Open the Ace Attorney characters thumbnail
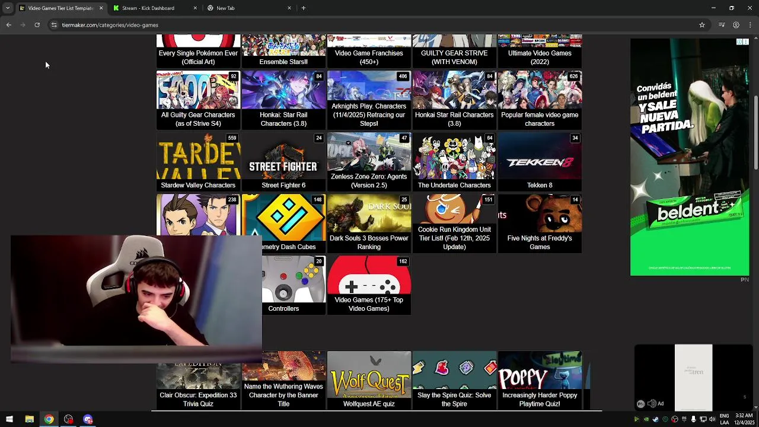This screenshot has height=427, width=759. (198, 215)
